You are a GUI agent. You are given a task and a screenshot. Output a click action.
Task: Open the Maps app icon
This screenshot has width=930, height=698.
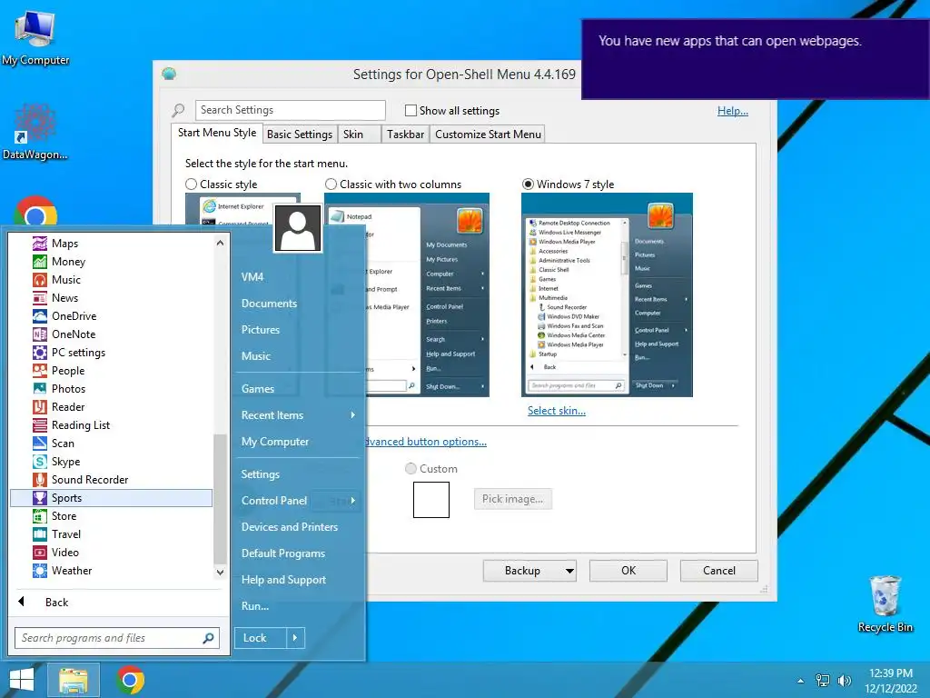click(40, 244)
